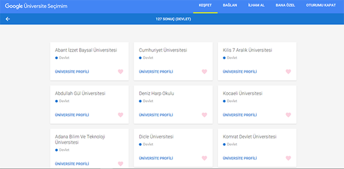Viewport: 344px width, 169px height.
Task: Click OTURUMU KAPAT to sign out
Action: [321, 5]
